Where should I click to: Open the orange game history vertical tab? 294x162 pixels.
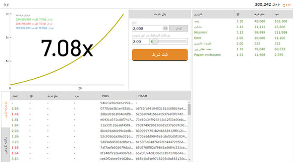point(6,109)
